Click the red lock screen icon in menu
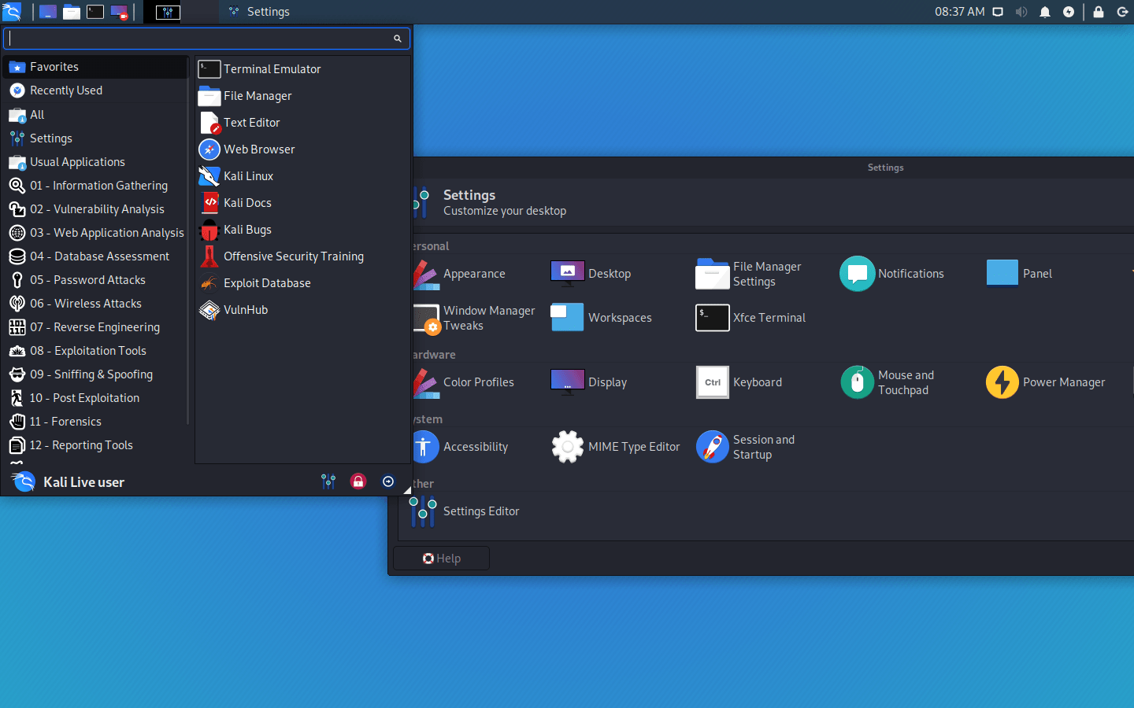This screenshot has height=708, width=1134. pyautogui.click(x=358, y=481)
